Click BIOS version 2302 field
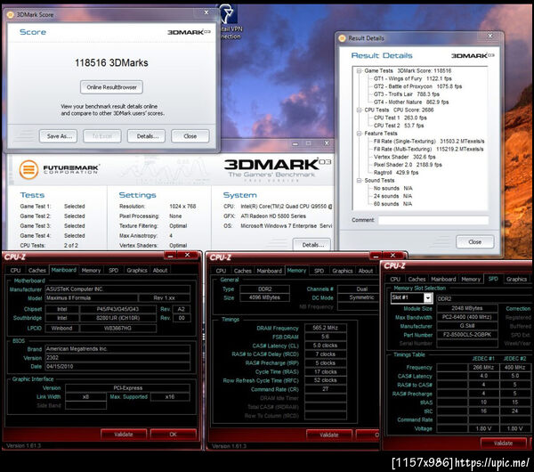534x472 pixels. [x=117, y=357]
